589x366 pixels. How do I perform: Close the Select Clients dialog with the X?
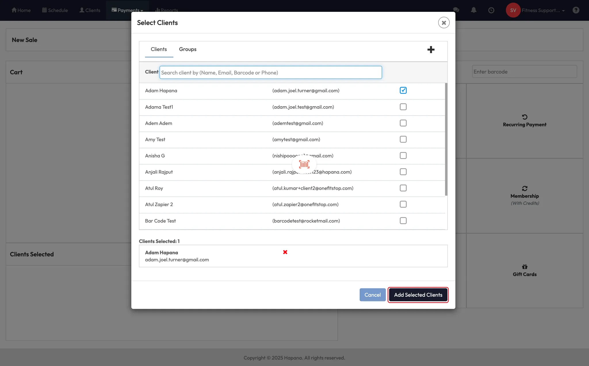pyautogui.click(x=444, y=23)
